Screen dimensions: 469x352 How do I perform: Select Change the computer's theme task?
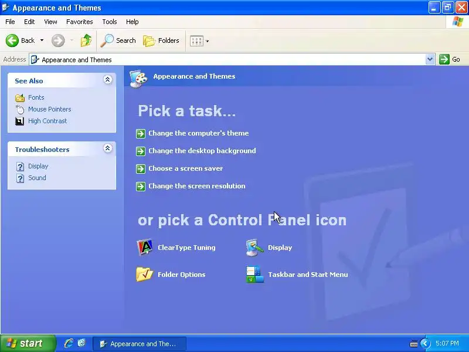point(199,133)
